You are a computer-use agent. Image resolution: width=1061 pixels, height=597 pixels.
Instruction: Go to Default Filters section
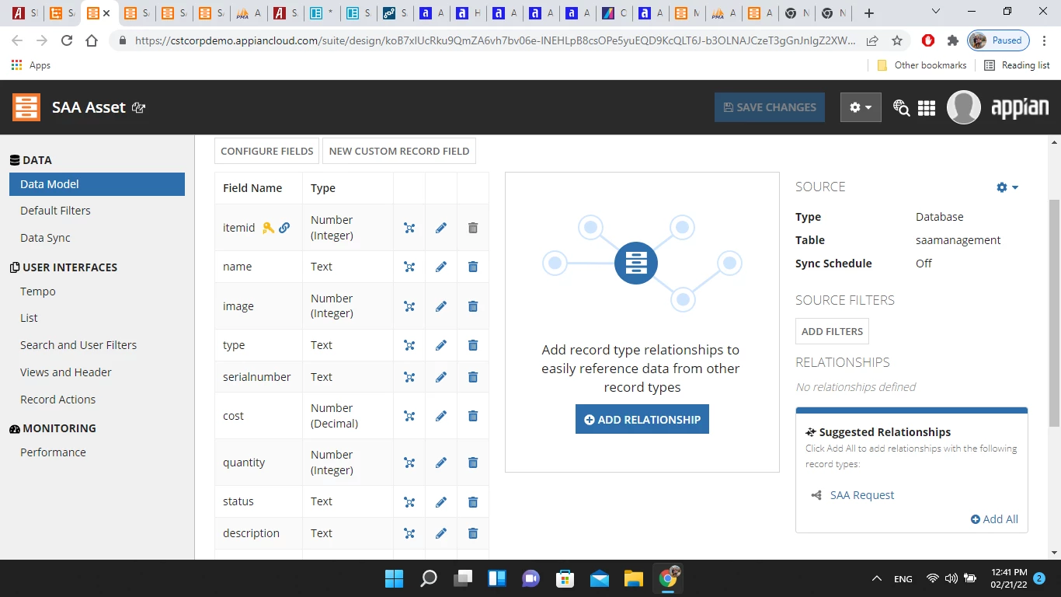tap(55, 211)
